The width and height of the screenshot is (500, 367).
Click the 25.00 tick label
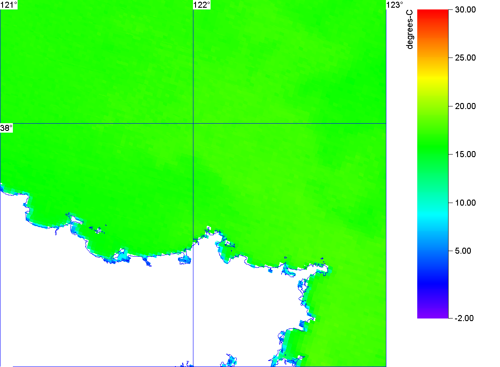465,58
